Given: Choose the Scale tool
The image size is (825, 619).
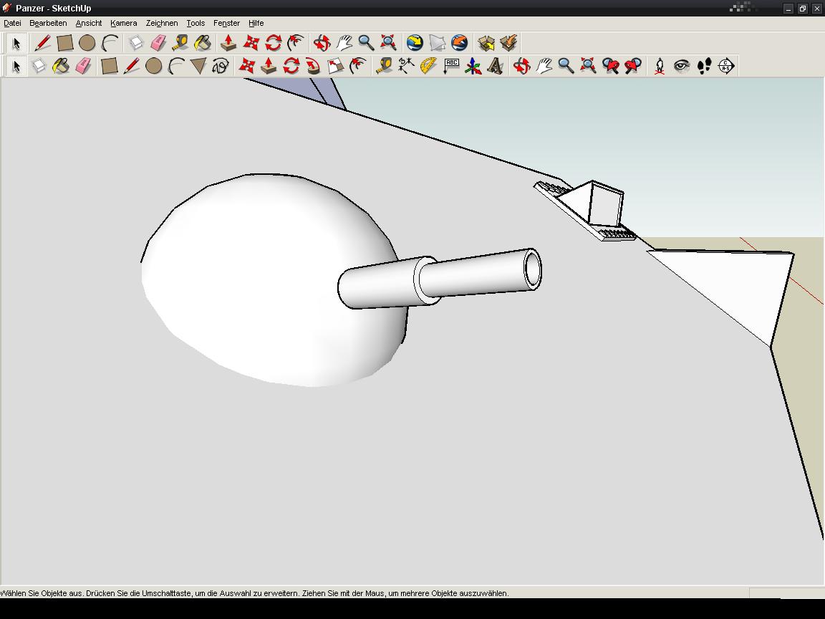Looking at the screenshot, I should coord(335,67).
